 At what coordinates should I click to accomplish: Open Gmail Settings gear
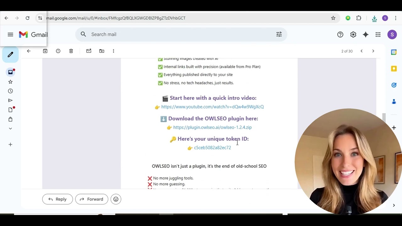[353, 35]
